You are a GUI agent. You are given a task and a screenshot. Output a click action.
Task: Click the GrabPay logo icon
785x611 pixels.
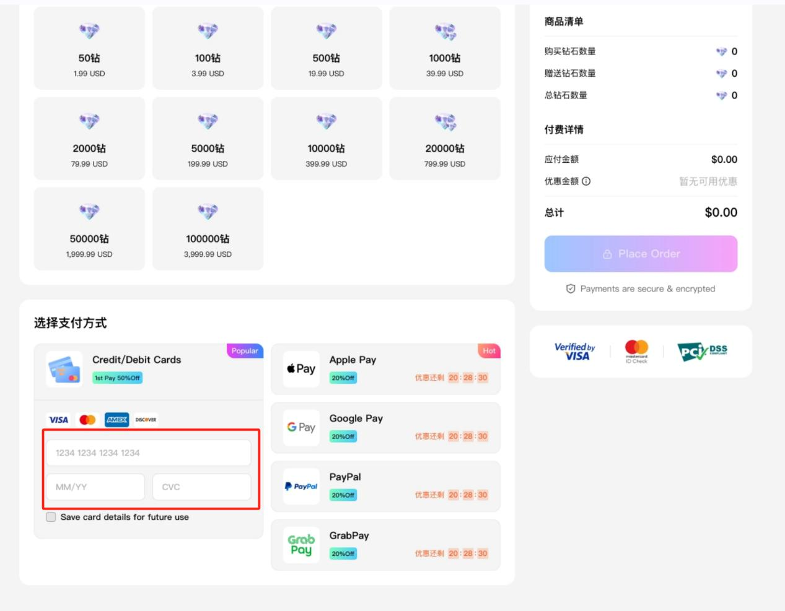[x=301, y=545]
